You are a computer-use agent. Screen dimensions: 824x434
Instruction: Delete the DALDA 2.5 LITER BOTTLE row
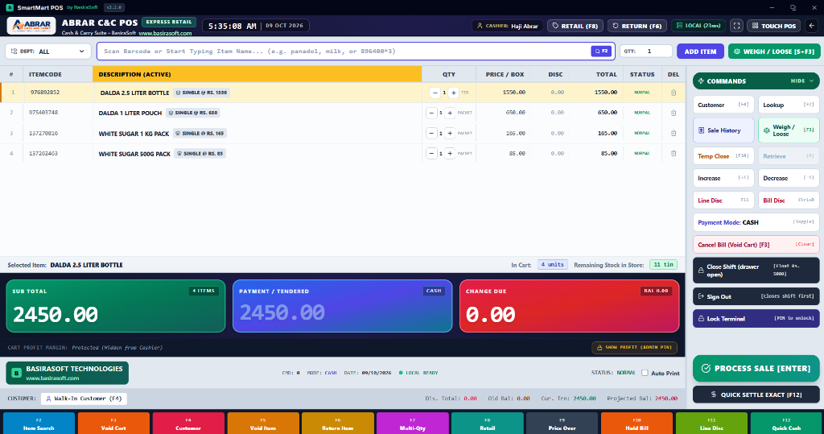pyautogui.click(x=674, y=93)
